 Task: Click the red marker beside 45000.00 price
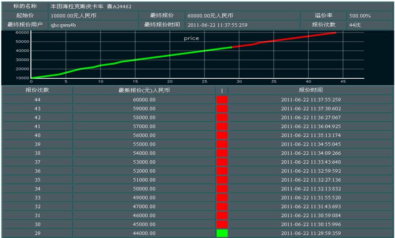tap(222, 224)
